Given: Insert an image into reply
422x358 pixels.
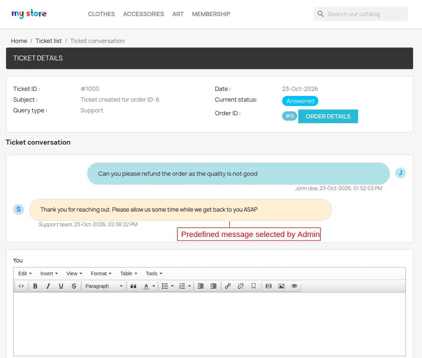Looking at the screenshot, I should click(x=281, y=286).
